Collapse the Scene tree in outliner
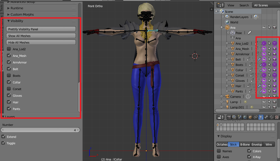Screen dimensions: 280x161 tap(216, 11)
